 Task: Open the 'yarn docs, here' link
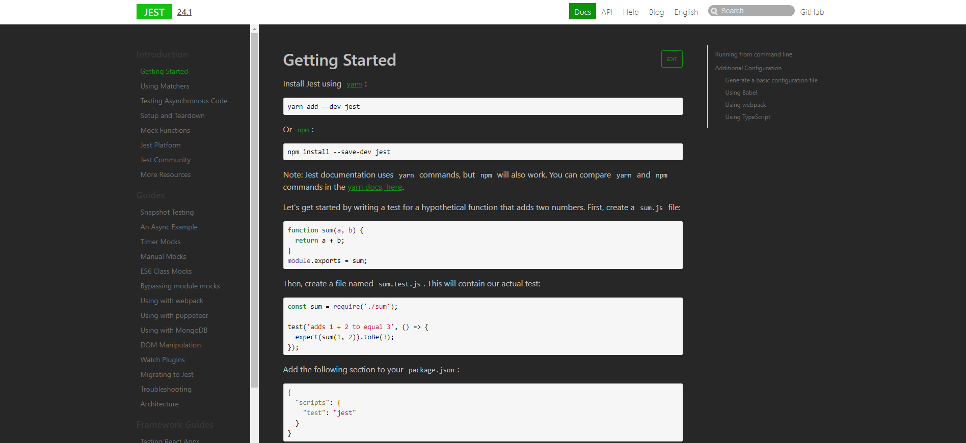(x=375, y=187)
